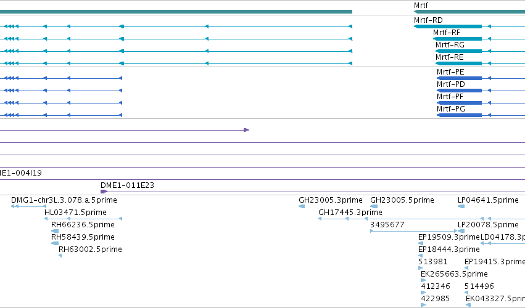This screenshot has width=525, height=308.
Task: Click the purple arrowhead ending the top clone line
Action: tap(246, 130)
